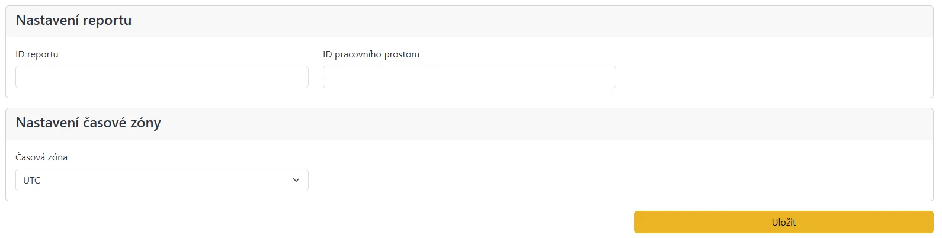Click the "ID reportu" field label
Viewport: 942px width, 238px height.
tap(37, 54)
